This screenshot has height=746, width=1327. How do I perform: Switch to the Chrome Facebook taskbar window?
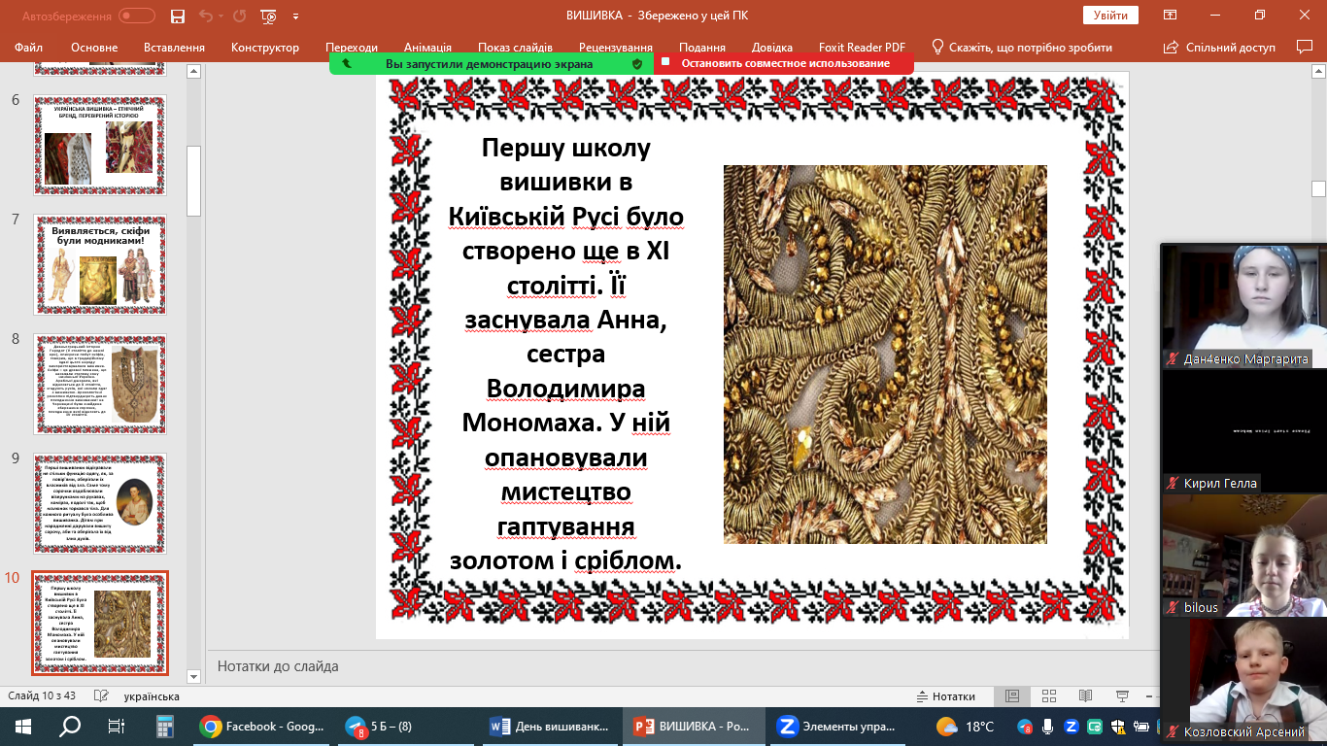pos(260,726)
